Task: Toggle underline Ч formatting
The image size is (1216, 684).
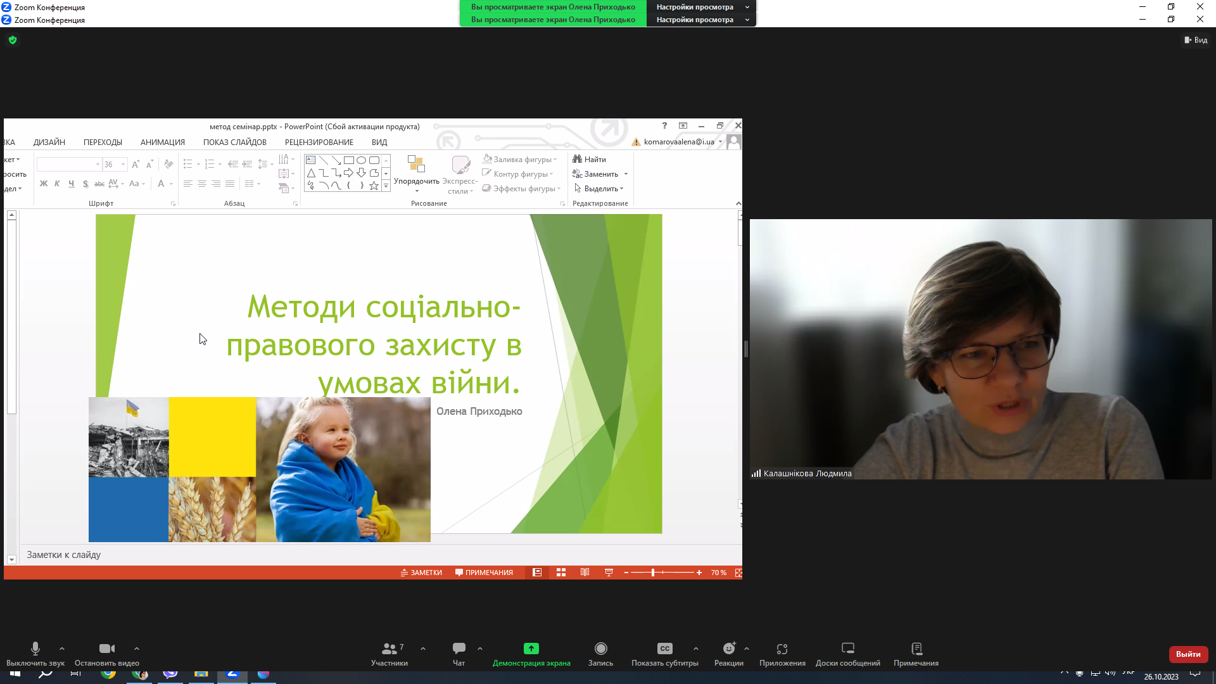Action: pos(71,184)
